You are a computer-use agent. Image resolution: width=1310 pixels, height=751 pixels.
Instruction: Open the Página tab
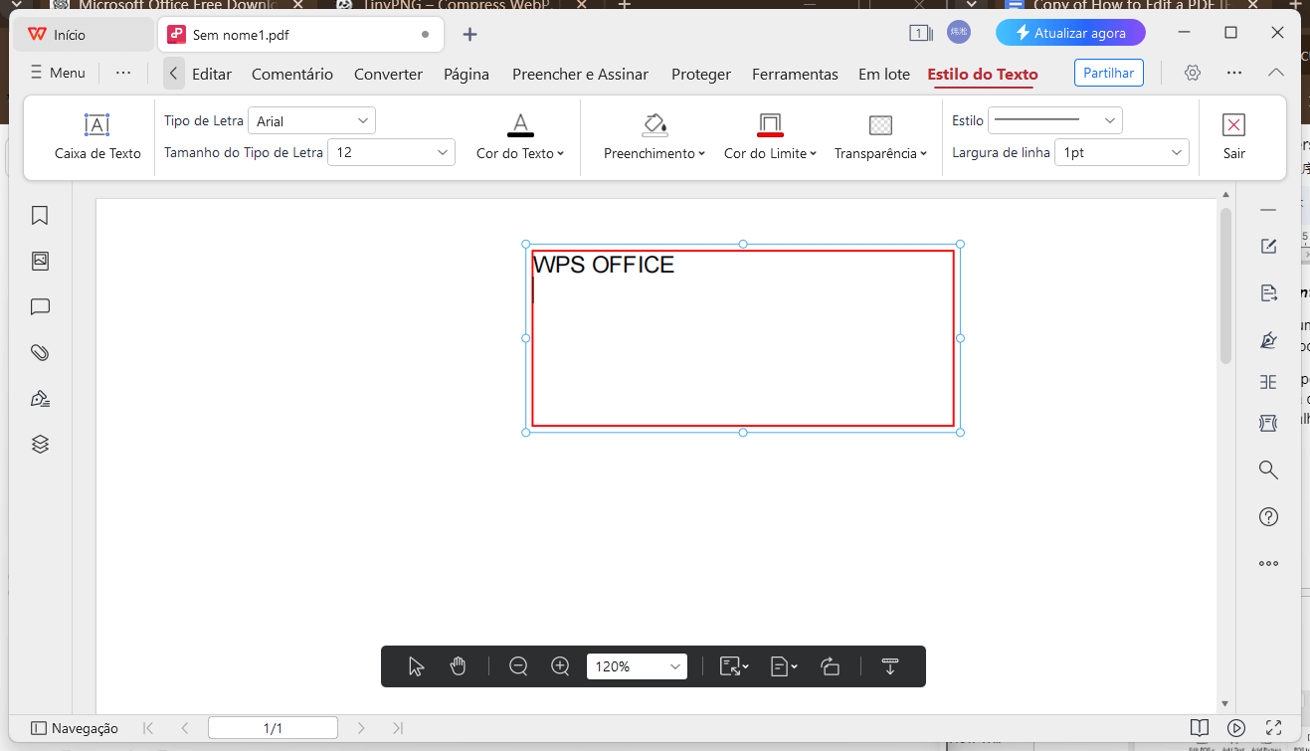coord(467,74)
